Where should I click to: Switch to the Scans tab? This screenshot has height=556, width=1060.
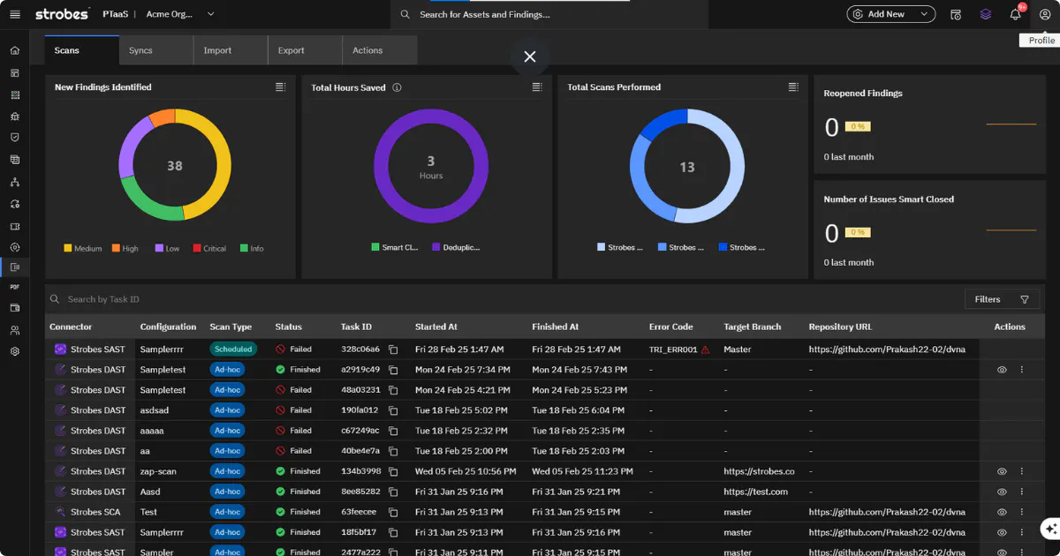click(x=82, y=50)
